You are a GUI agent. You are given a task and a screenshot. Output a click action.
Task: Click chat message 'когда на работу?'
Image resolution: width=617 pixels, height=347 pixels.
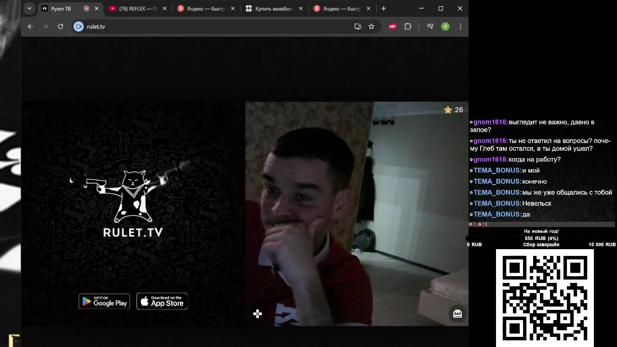(x=535, y=160)
